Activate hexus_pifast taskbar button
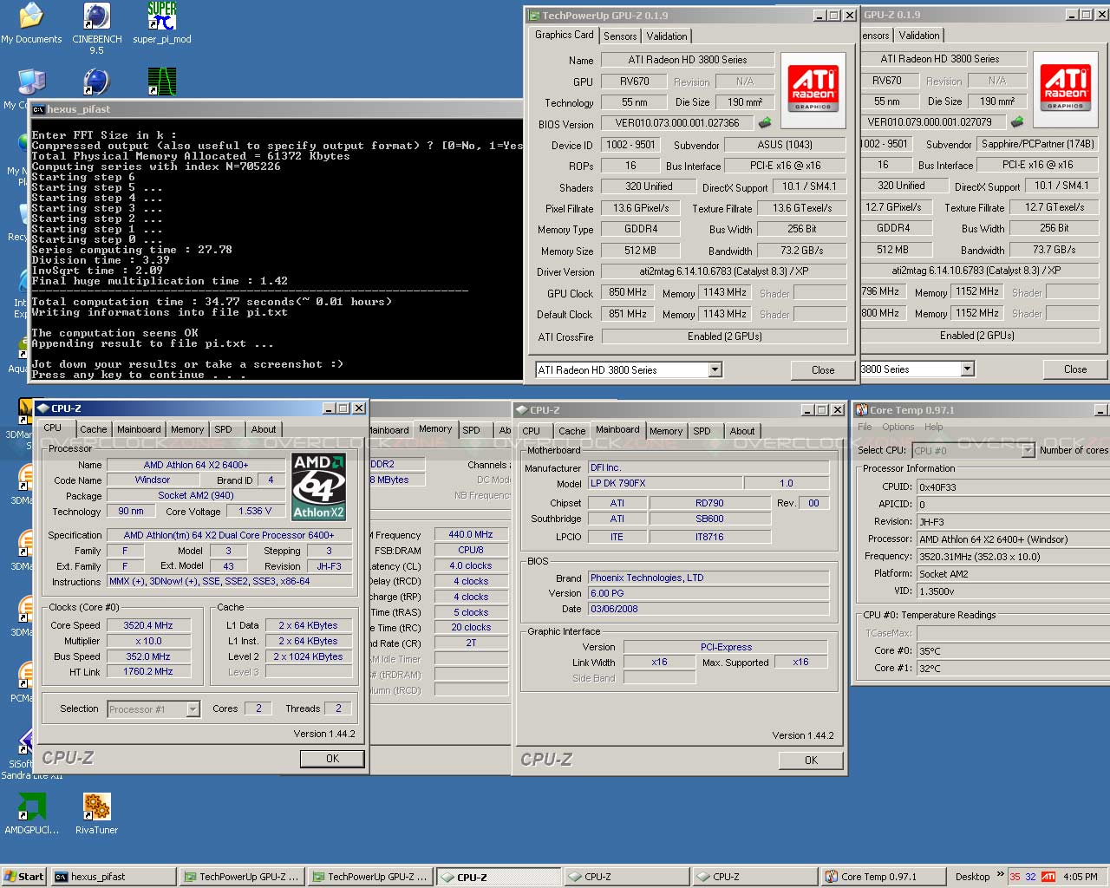The height and width of the screenshot is (888, 1110). 113,877
